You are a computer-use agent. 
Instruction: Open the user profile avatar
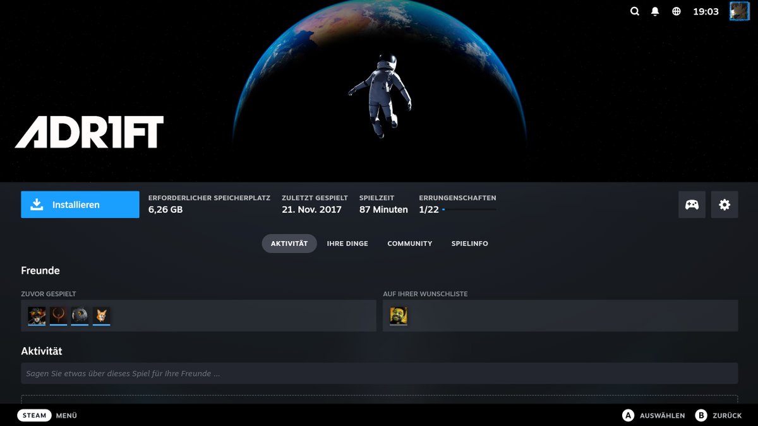click(739, 11)
